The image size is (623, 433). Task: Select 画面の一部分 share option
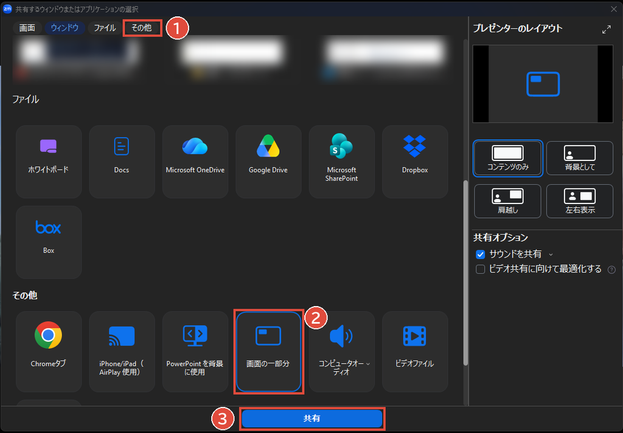pos(268,352)
